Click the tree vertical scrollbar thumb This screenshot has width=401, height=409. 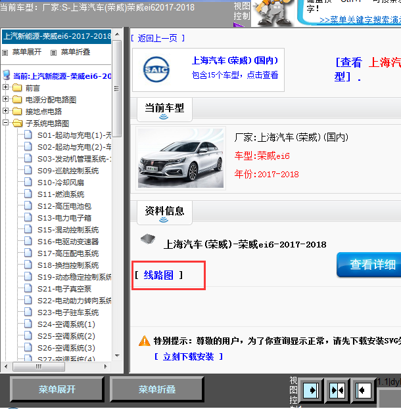coord(117,89)
